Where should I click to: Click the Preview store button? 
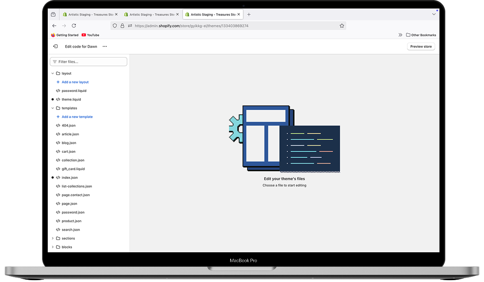[421, 47]
